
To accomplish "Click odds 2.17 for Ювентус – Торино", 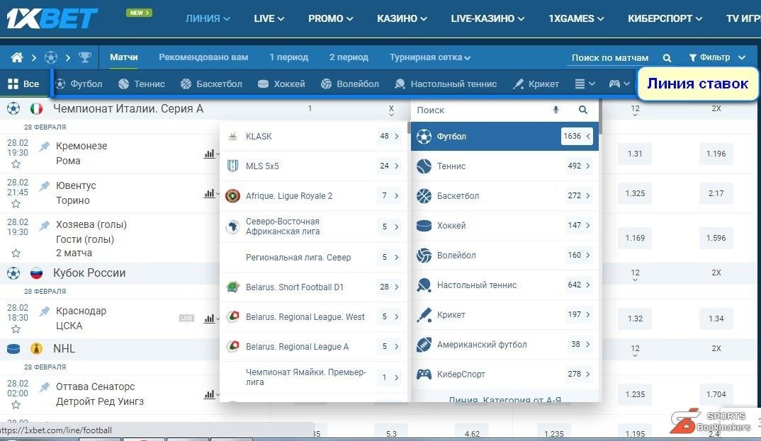I will pyautogui.click(x=716, y=193).
